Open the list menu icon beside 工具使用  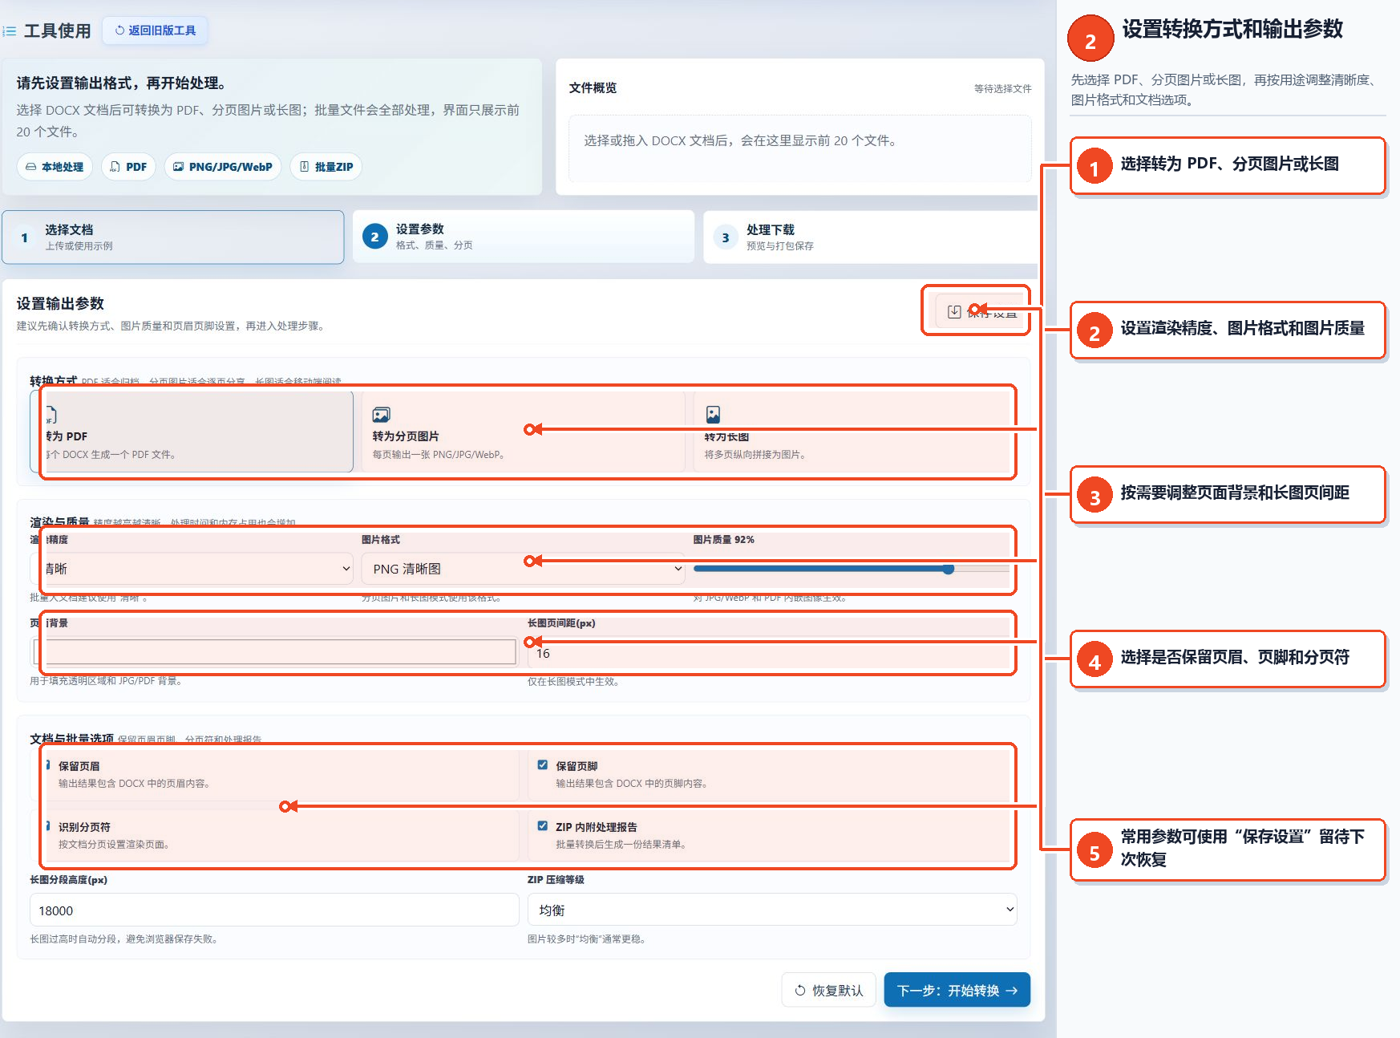10,31
